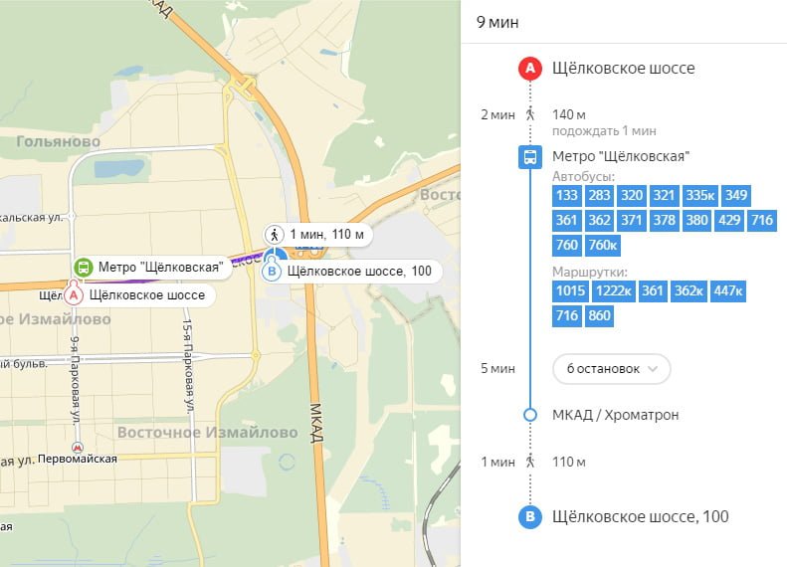Select bus route 283
Viewport: 787px width, 567px height.
pos(599,195)
